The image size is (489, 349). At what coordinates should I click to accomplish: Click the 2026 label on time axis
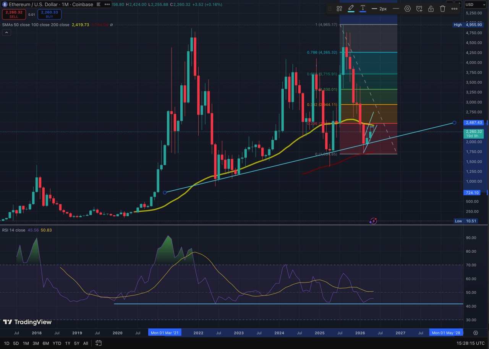(360, 333)
